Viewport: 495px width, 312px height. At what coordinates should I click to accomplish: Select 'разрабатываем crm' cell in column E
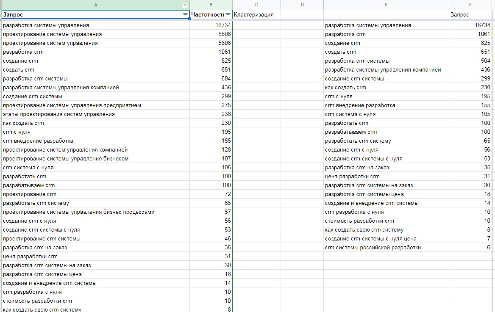point(386,132)
